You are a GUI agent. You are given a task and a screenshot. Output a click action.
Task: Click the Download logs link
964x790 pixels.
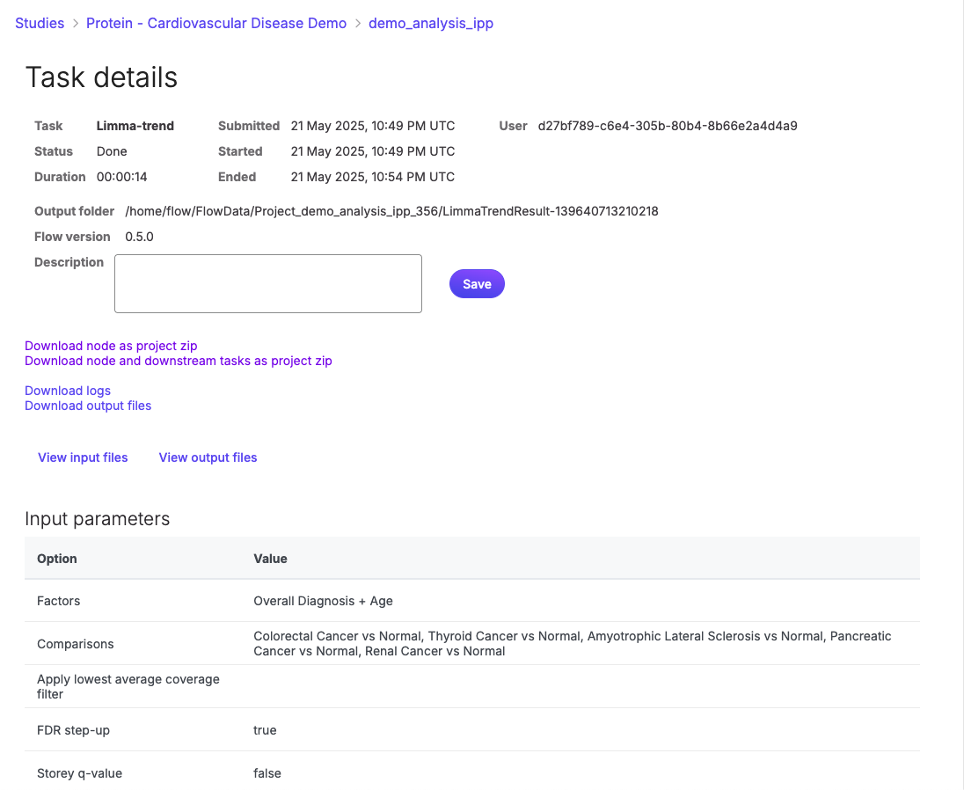(68, 391)
